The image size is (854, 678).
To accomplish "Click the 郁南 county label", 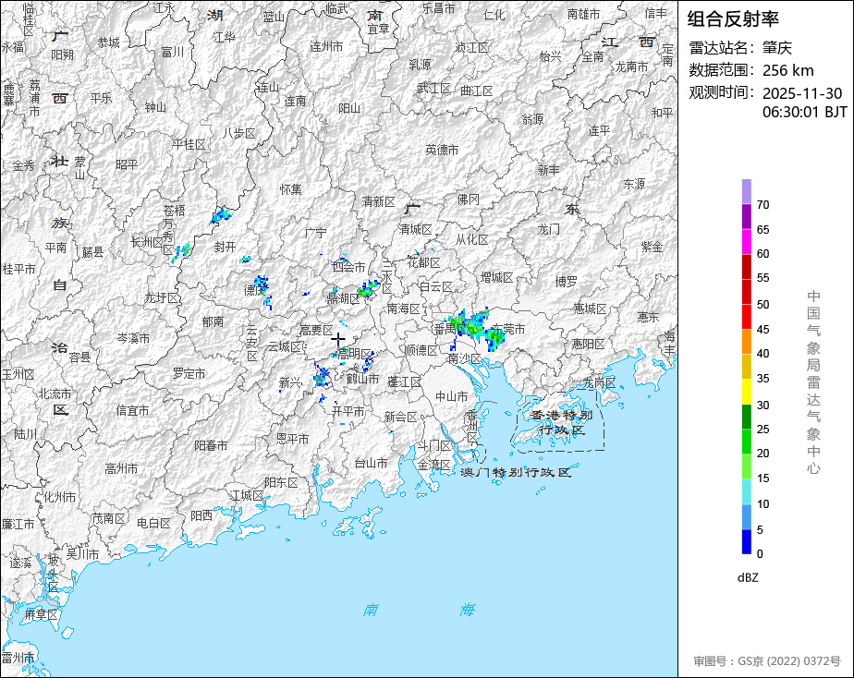I will click(213, 321).
